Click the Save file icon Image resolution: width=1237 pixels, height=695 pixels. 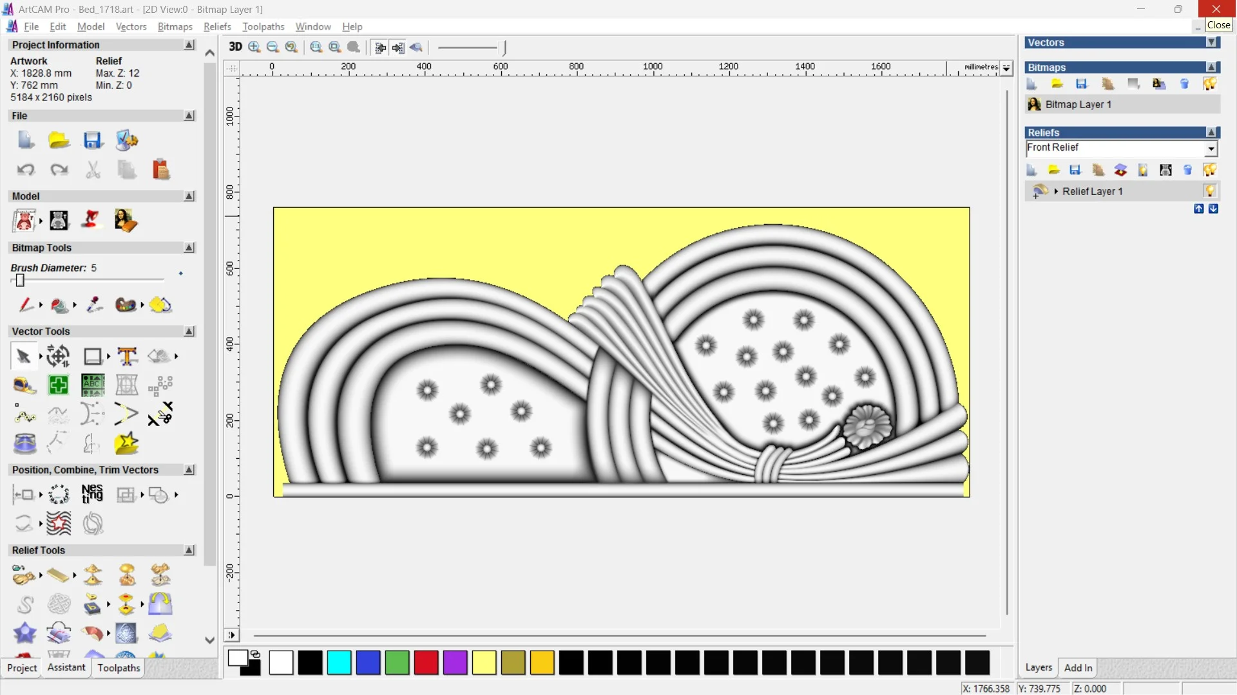click(93, 140)
